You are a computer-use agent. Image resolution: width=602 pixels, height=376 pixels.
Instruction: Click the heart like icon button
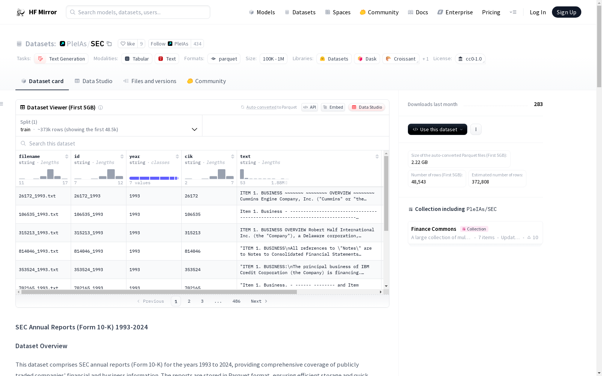(128, 44)
